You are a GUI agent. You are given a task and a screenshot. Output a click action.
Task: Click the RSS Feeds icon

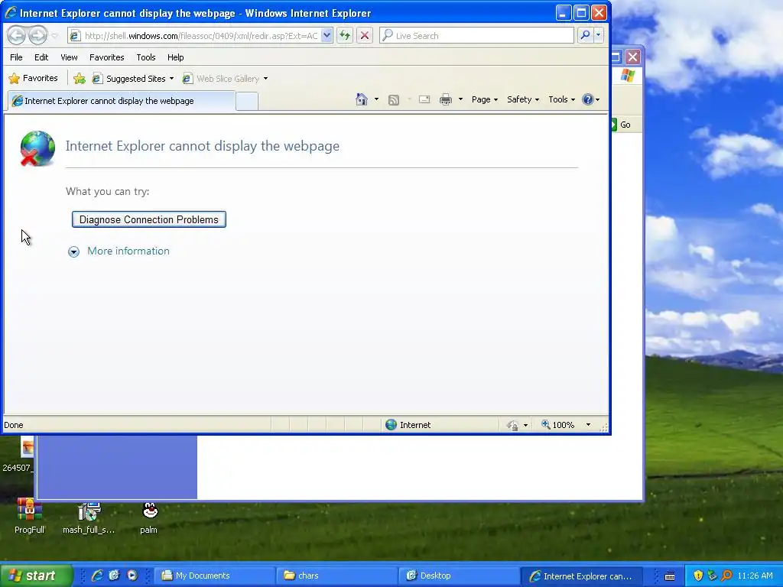click(x=394, y=100)
